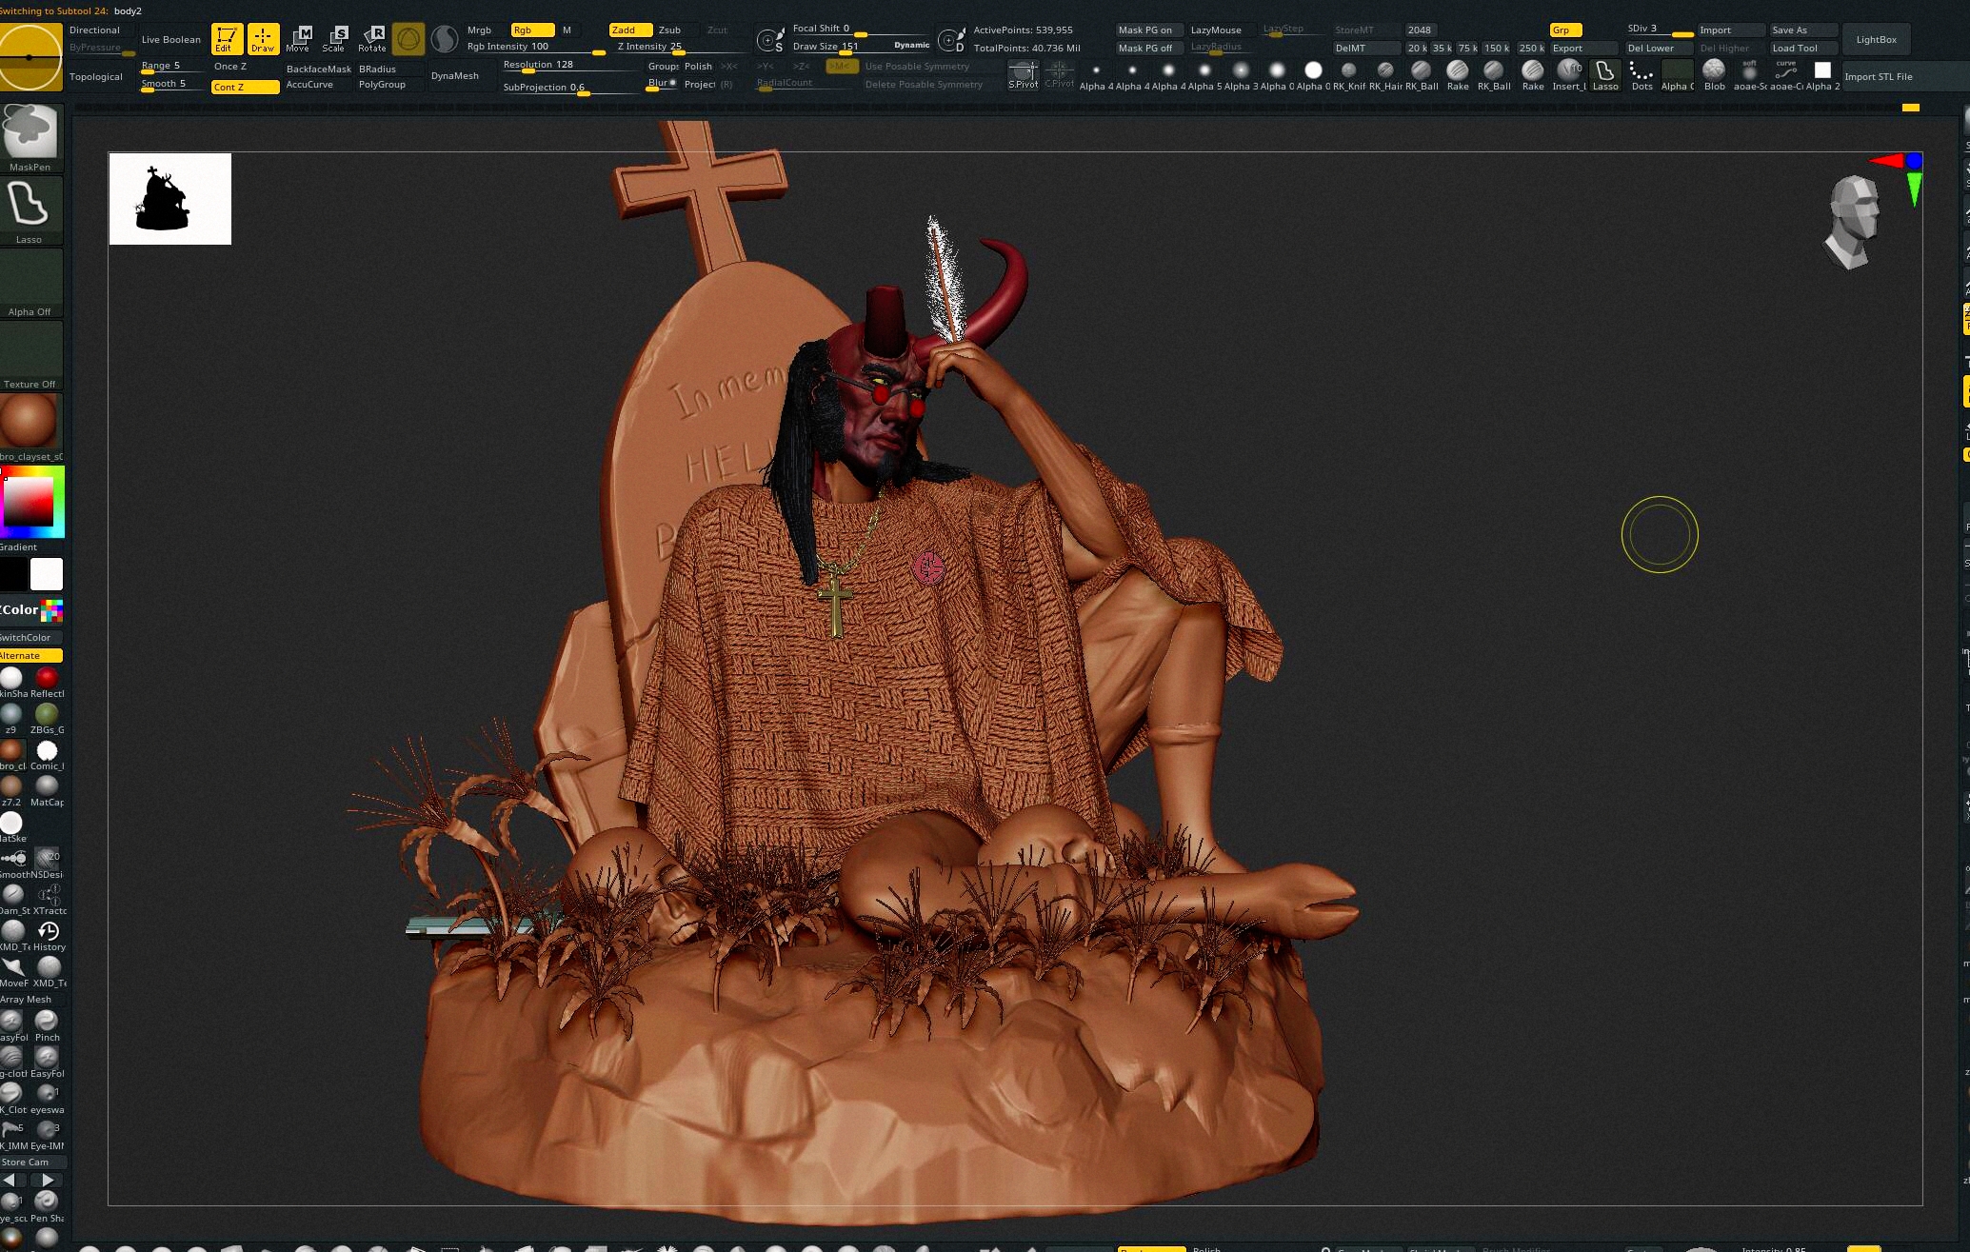Toggle LazyMouse on or off
Viewport: 1970px width, 1252px height.
click(1216, 30)
